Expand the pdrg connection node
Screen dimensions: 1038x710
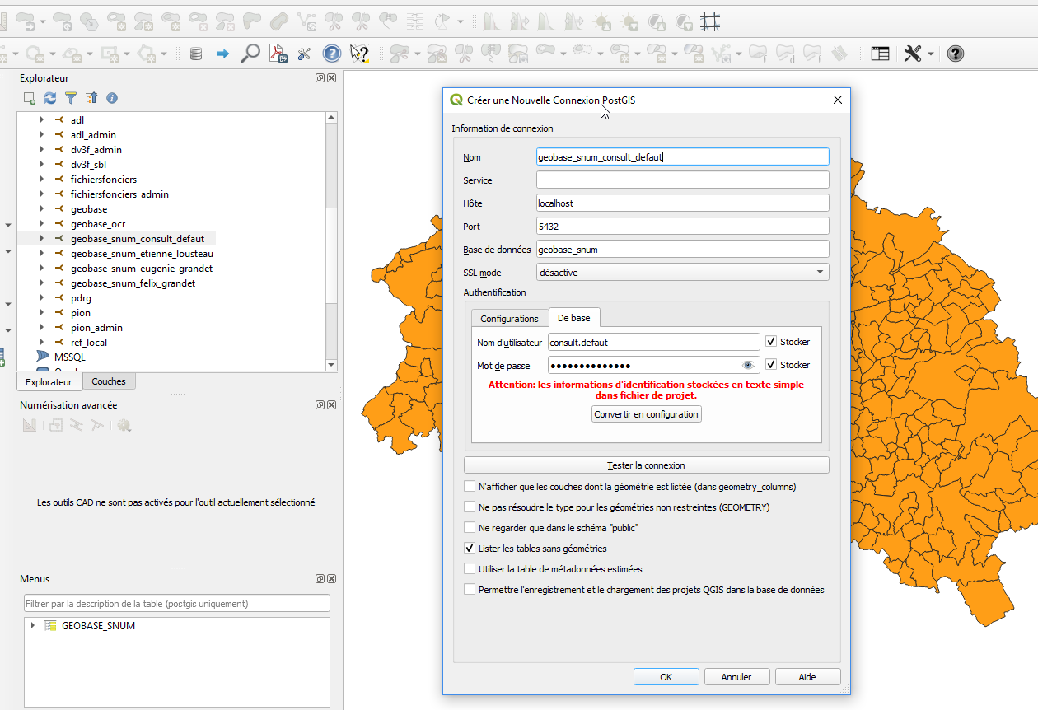[x=42, y=298]
